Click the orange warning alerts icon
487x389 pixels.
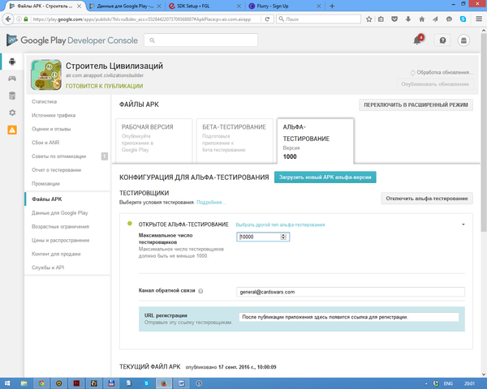(12, 130)
